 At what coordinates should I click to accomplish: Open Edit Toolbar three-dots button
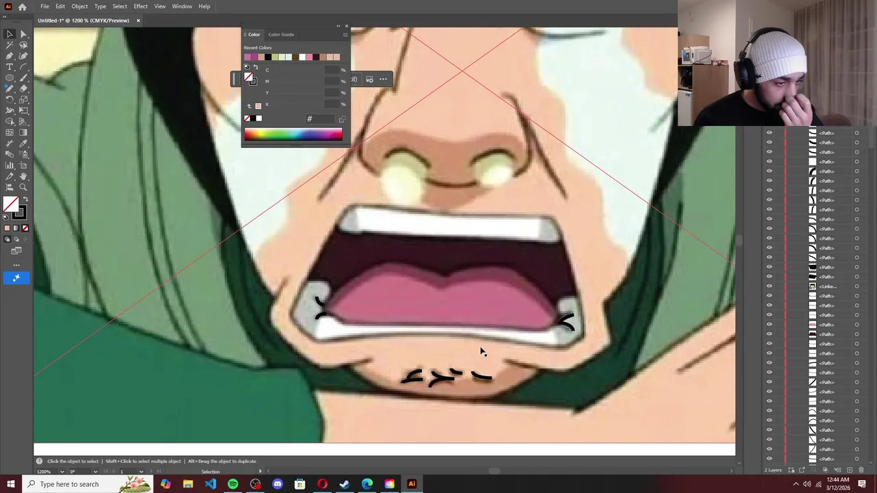coord(16,265)
